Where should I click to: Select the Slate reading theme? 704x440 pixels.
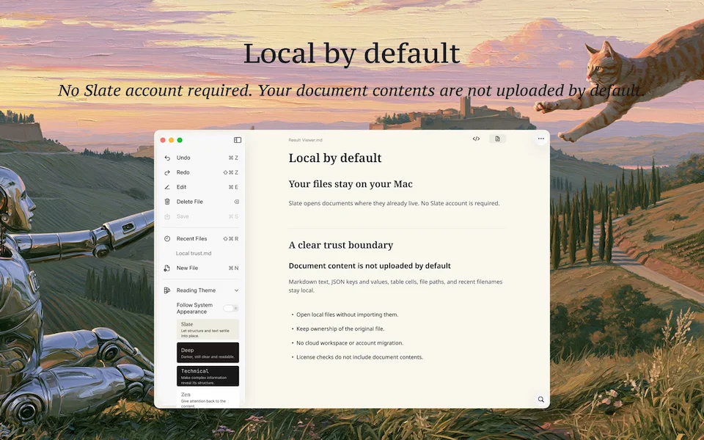208,329
